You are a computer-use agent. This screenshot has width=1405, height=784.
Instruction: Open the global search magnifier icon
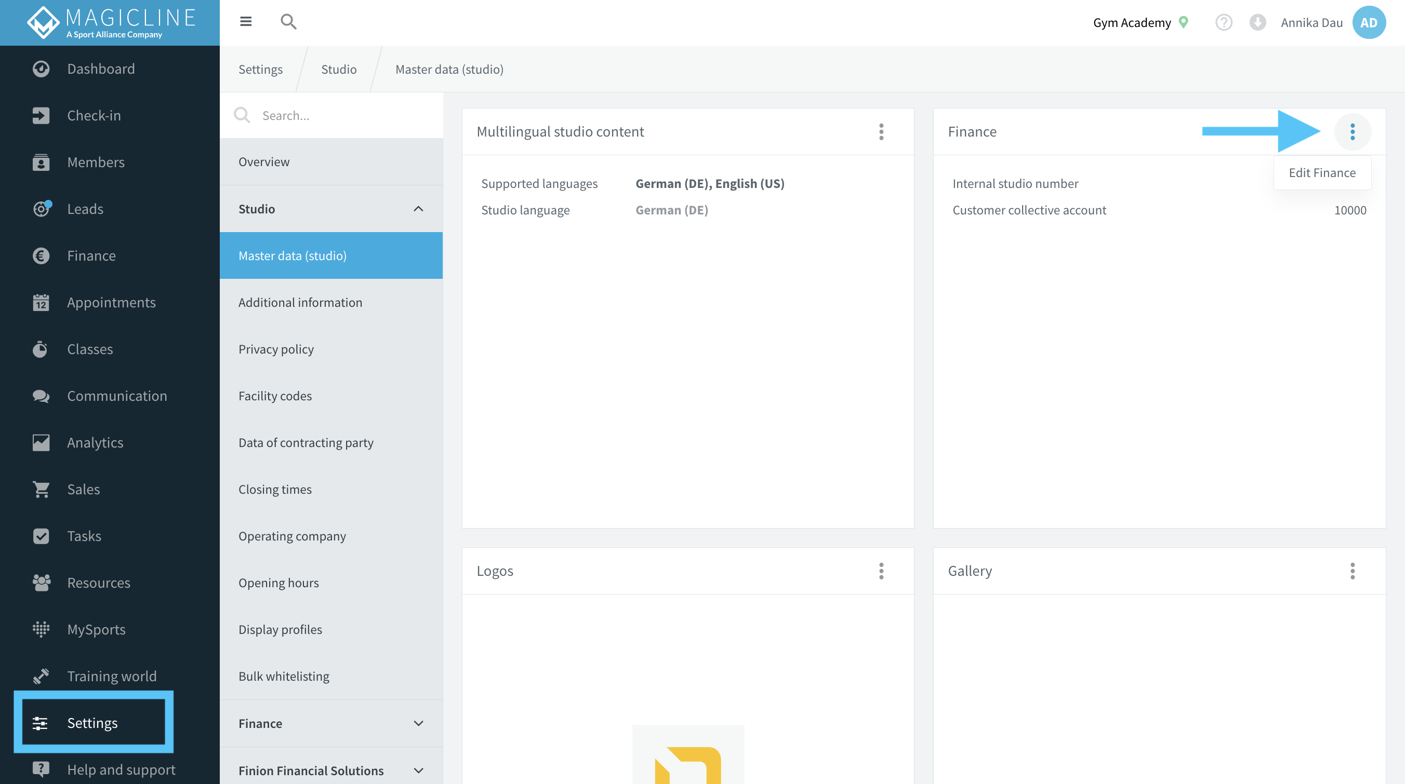click(288, 22)
